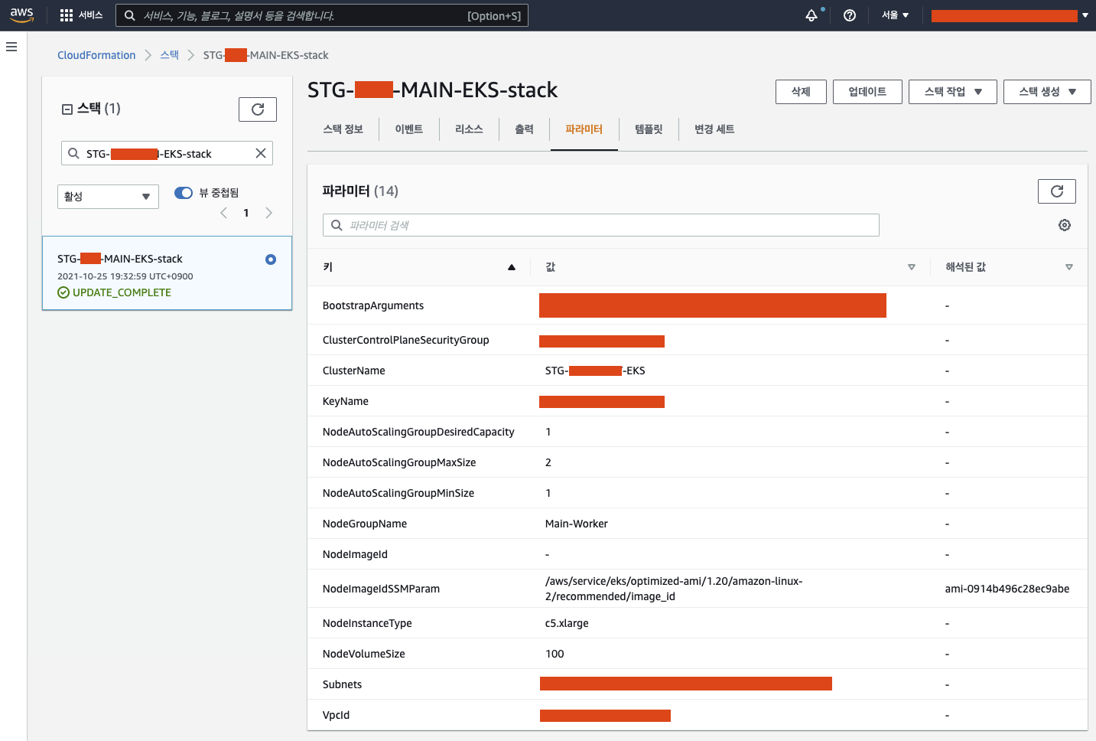
Task: Focus the AWS global search box
Action: tap(322, 15)
